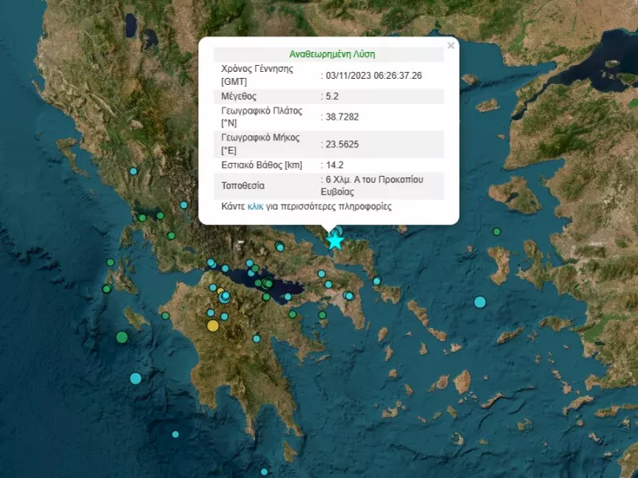The image size is (638, 478).
Task: Click the large cyan circle in the eastern Aegean
Action: point(480,301)
